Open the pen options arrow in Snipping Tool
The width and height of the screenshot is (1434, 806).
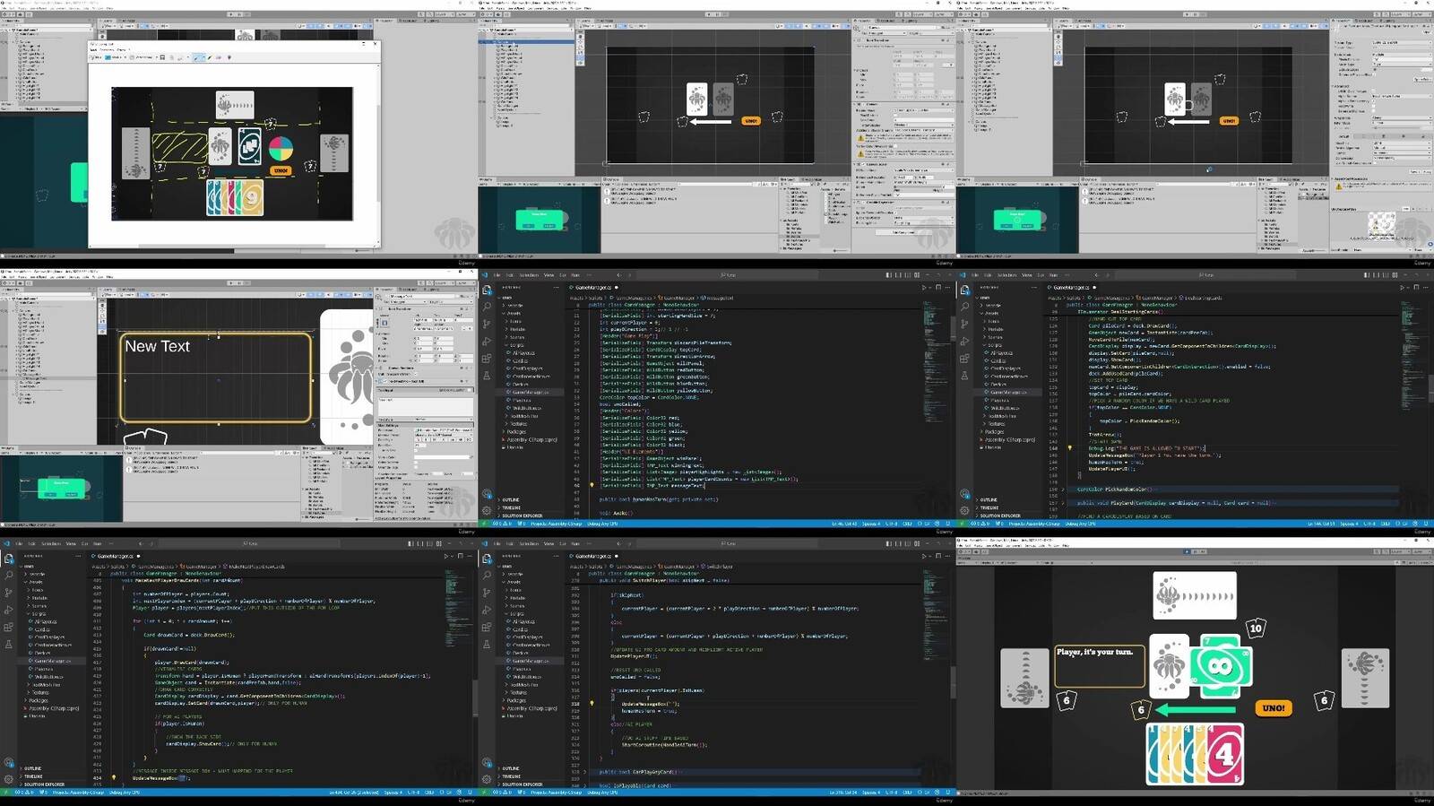coord(203,57)
